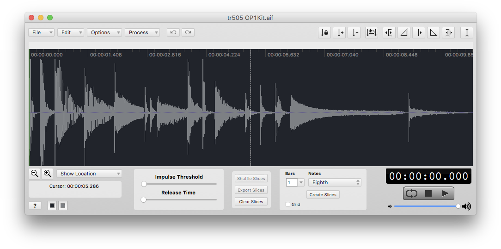Click the add slice marker icon

pyautogui.click(x=340, y=32)
